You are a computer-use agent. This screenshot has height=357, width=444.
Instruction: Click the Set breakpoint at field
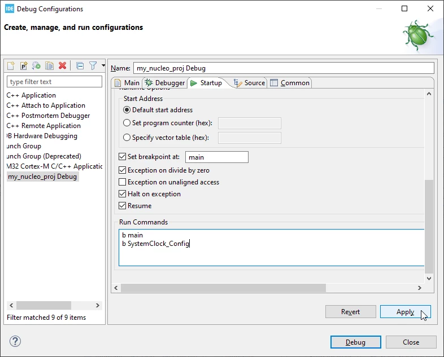(x=217, y=157)
